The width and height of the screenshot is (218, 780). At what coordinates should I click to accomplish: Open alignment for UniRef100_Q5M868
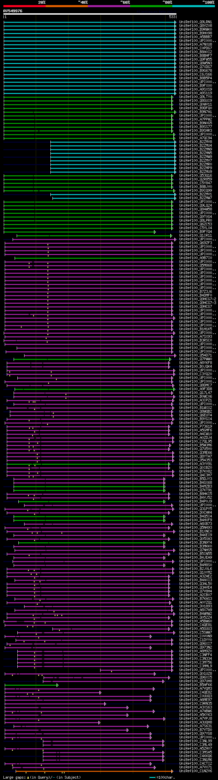pyautogui.click(x=196, y=266)
